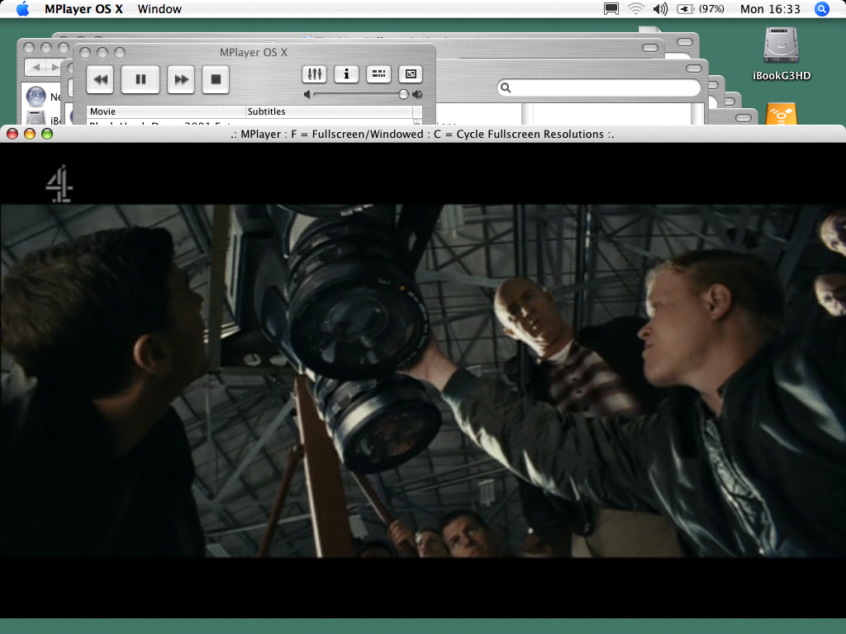This screenshot has width=846, height=634.
Task: Open the system volume menu bar icon
Action: coord(660,9)
